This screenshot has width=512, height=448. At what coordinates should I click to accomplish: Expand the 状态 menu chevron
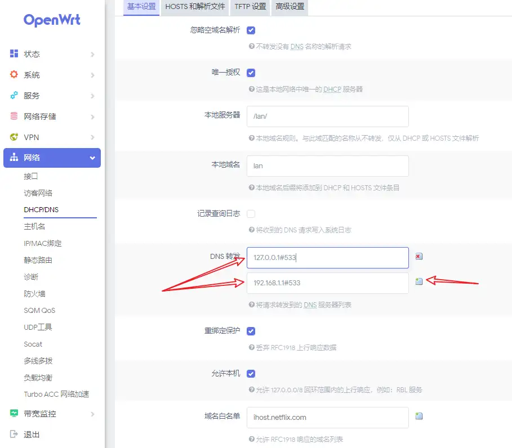(93, 54)
